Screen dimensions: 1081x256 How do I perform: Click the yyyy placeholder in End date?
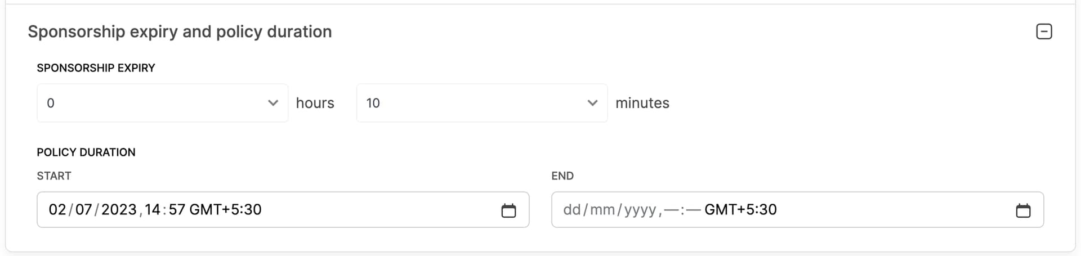point(640,210)
